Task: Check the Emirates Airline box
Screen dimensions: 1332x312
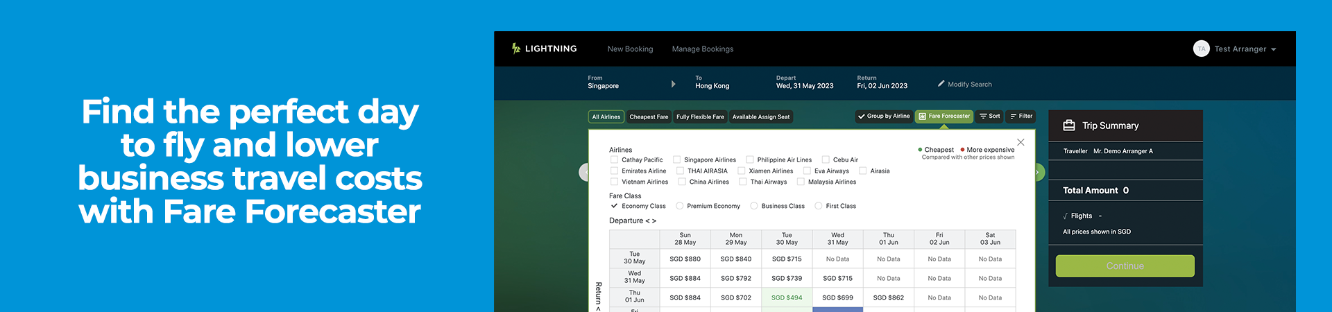Action: click(614, 171)
